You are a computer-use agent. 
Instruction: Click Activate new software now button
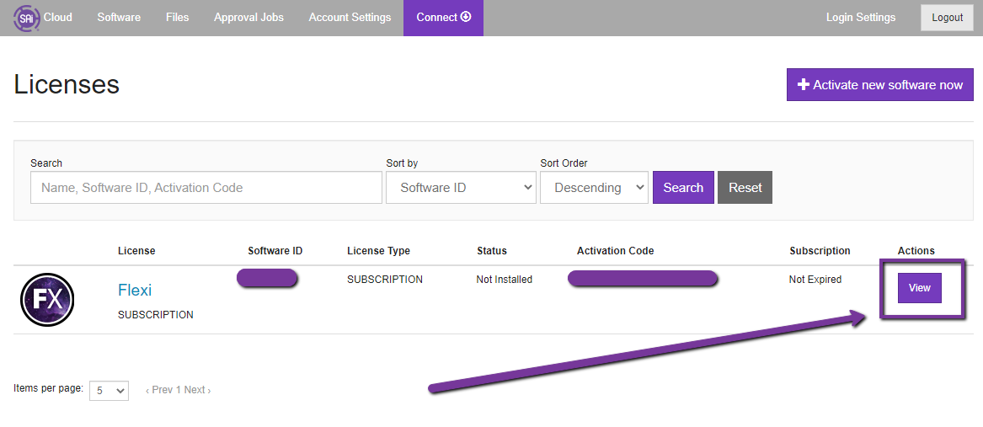pyautogui.click(x=879, y=85)
